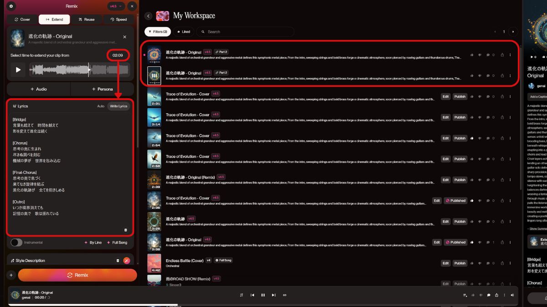Open more options for 進化の軌跡 - Original (Remix)

pos(510,180)
